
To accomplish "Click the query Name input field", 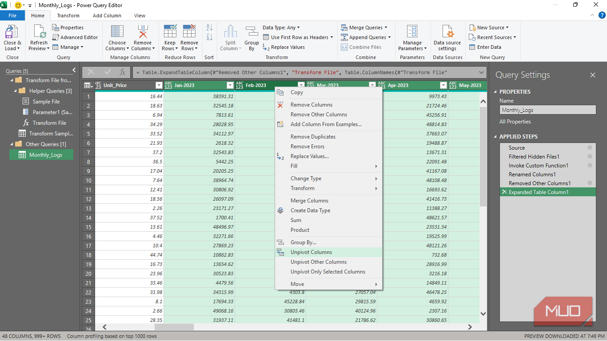I will pos(547,110).
